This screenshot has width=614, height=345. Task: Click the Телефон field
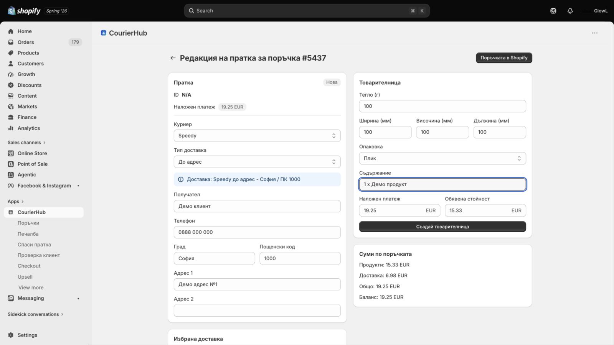pyautogui.click(x=257, y=232)
